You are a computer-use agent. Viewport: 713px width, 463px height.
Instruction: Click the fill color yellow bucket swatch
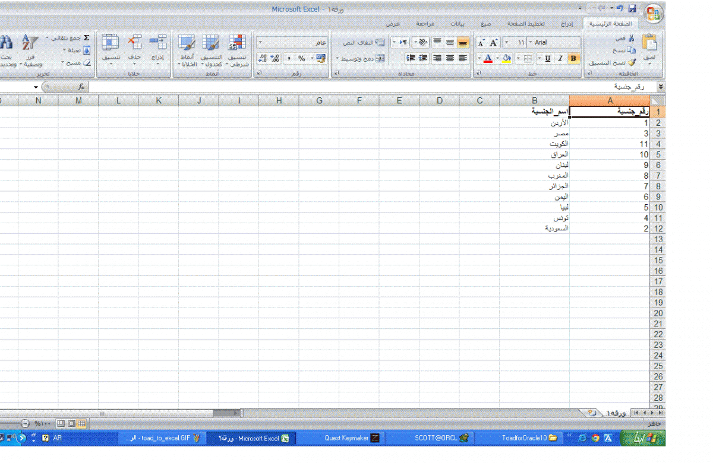click(506, 58)
